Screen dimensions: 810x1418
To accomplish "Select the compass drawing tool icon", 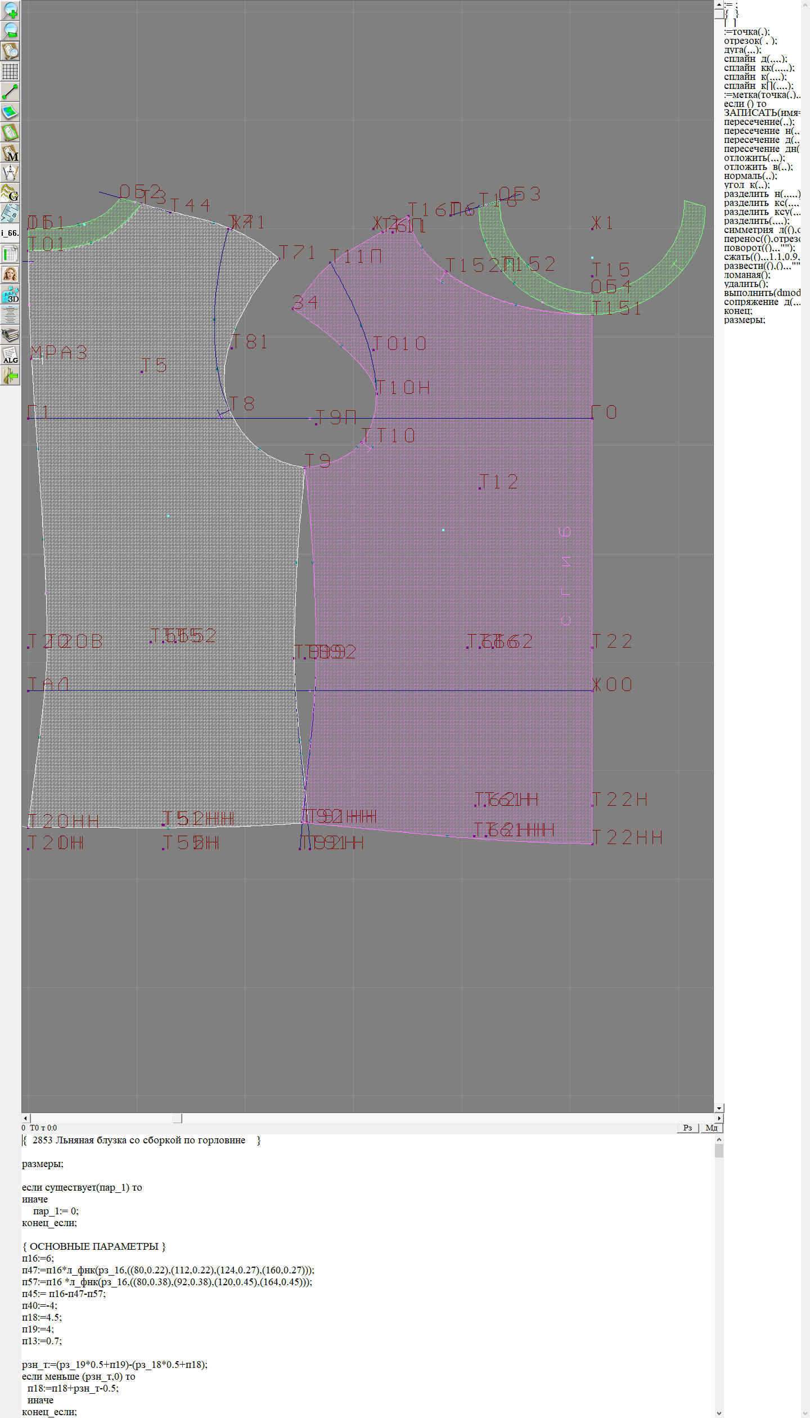I will (x=10, y=173).
